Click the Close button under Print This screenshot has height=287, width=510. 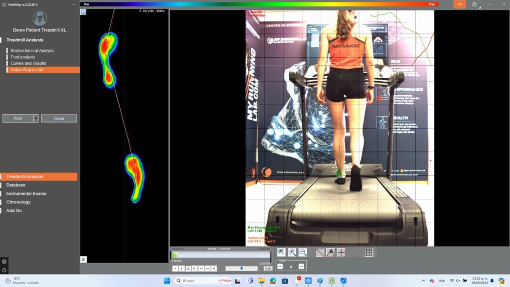coord(59,118)
